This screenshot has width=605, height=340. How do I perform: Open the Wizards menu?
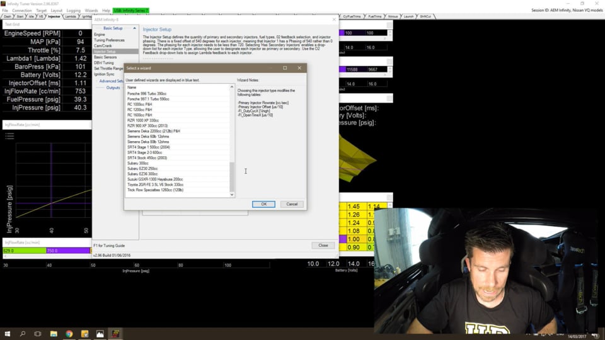pyautogui.click(x=91, y=11)
